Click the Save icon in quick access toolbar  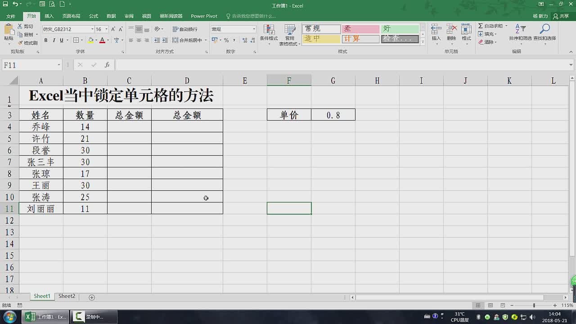click(5, 4)
